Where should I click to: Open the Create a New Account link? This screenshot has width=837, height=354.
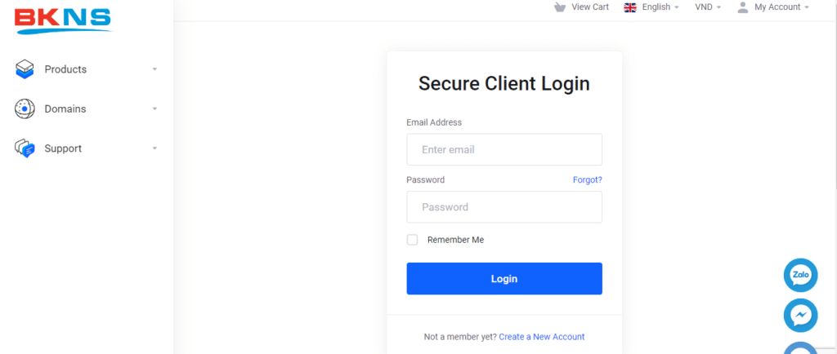click(542, 337)
